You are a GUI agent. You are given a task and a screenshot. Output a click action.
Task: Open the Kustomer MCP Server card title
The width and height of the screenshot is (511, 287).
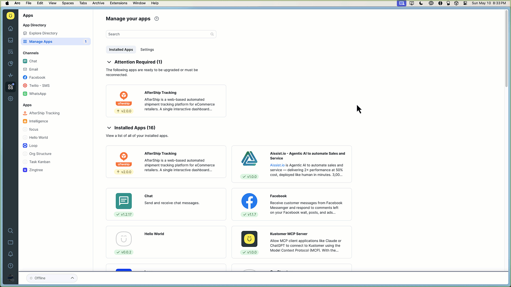point(289,234)
